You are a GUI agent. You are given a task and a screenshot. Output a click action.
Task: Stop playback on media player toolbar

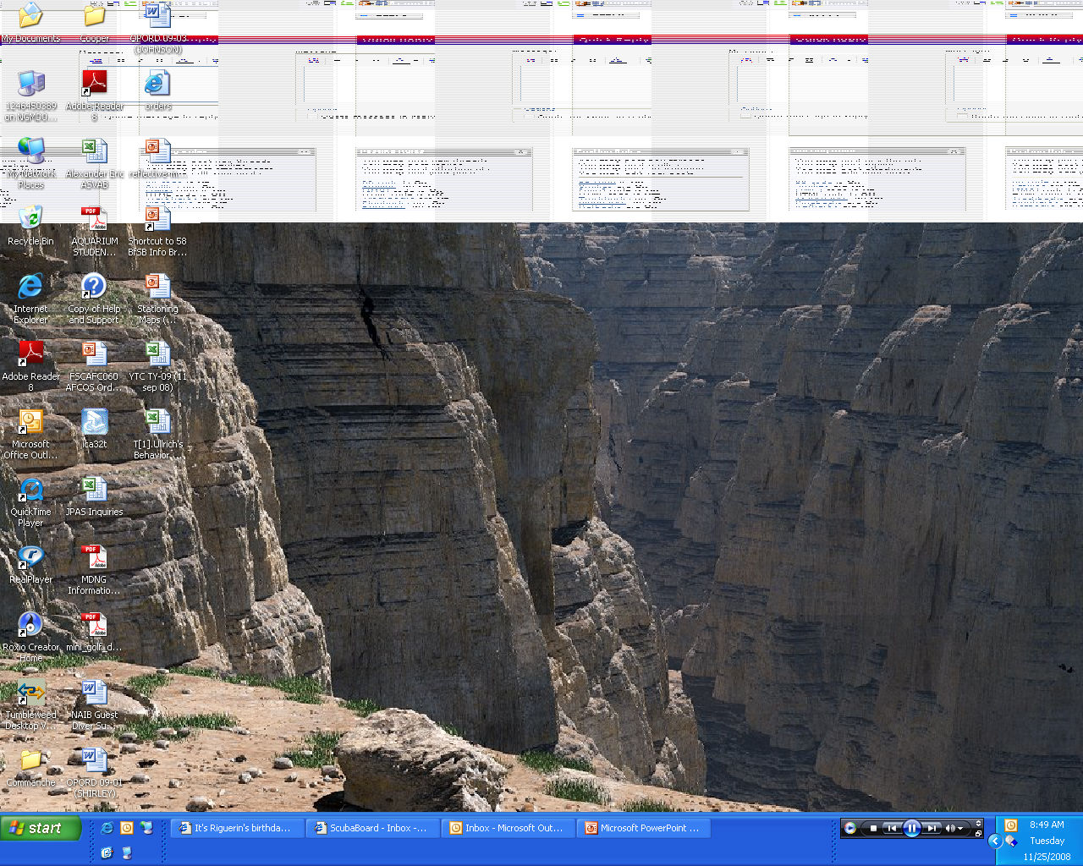(x=873, y=828)
